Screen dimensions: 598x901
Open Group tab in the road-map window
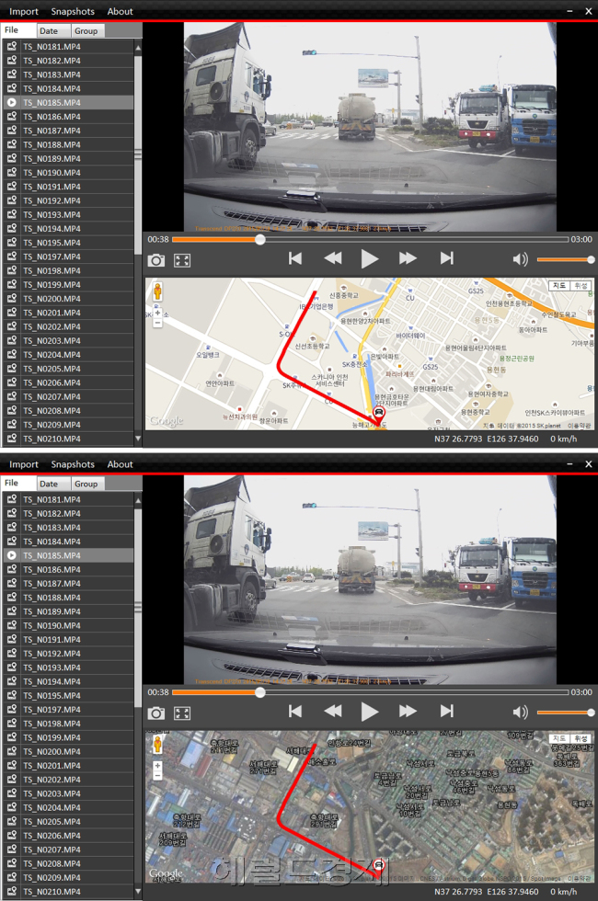click(86, 31)
